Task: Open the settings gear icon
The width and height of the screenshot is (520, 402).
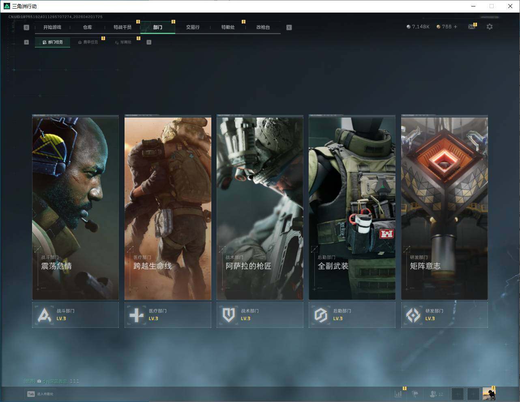Action: coord(490,27)
